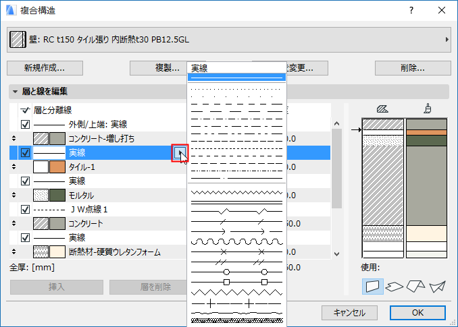Choose line type with square symbols
The height and width of the screenshot is (327, 458).
click(x=236, y=282)
